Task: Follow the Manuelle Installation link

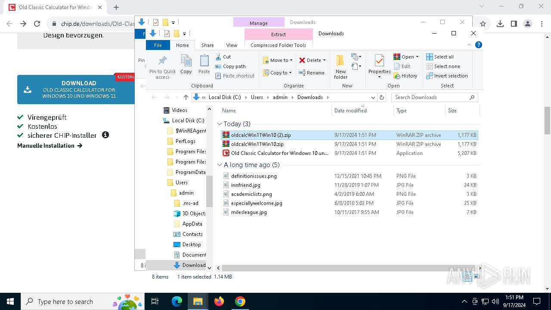Action: click(x=50, y=146)
